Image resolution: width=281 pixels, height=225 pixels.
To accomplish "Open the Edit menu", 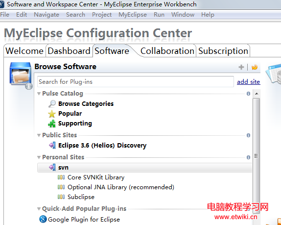I will coord(22,15).
